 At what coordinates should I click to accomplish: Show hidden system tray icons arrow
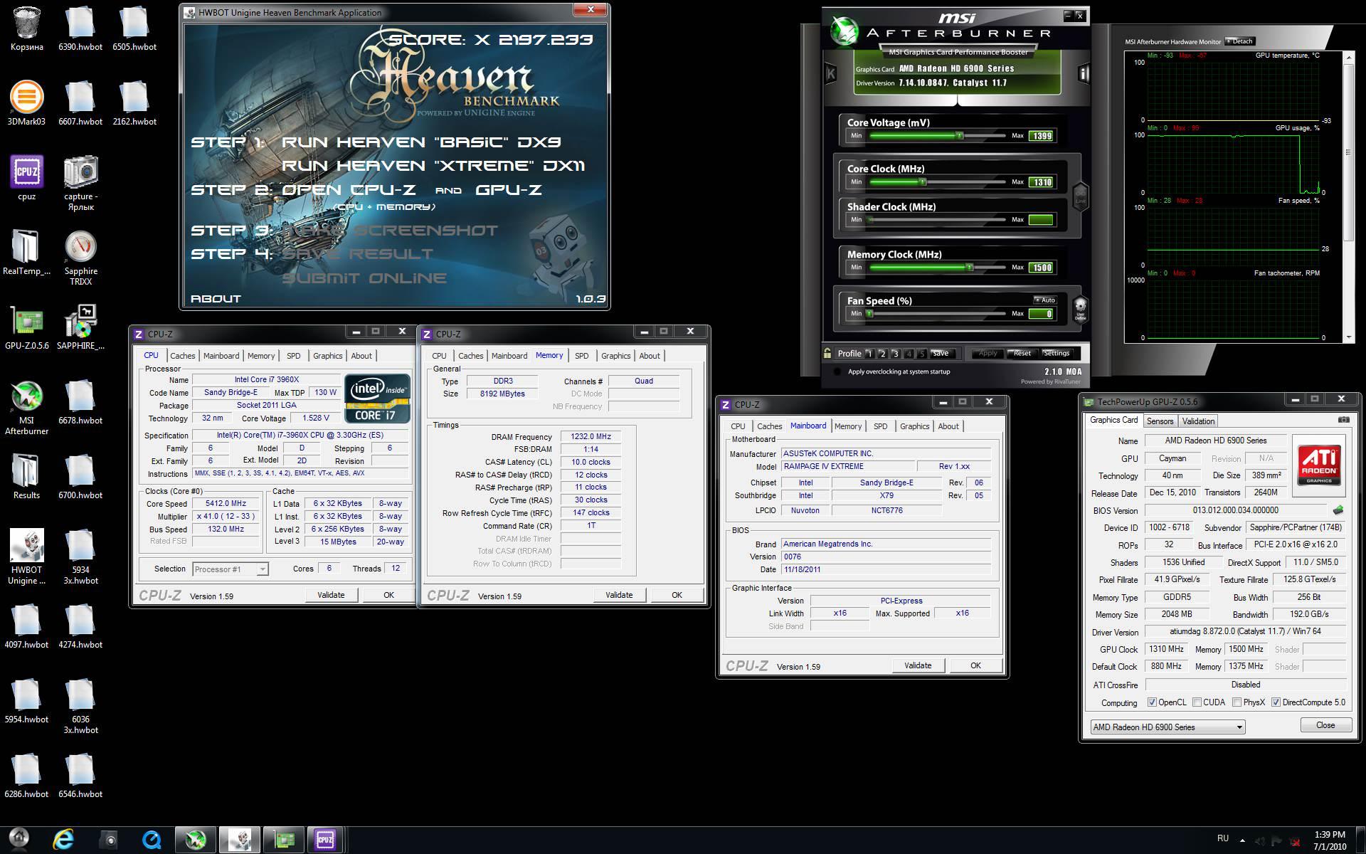pyautogui.click(x=1244, y=840)
